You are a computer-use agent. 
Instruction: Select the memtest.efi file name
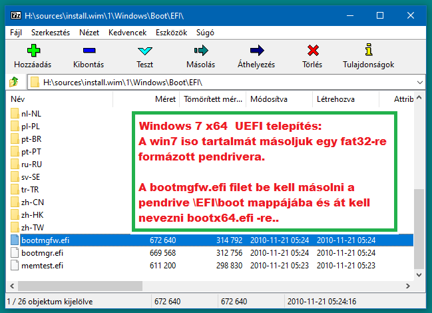pyautogui.click(x=42, y=266)
